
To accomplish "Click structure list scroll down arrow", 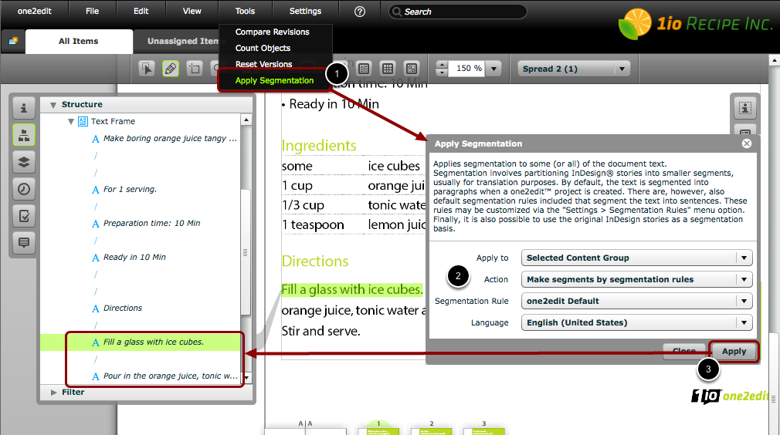I will click(x=246, y=379).
